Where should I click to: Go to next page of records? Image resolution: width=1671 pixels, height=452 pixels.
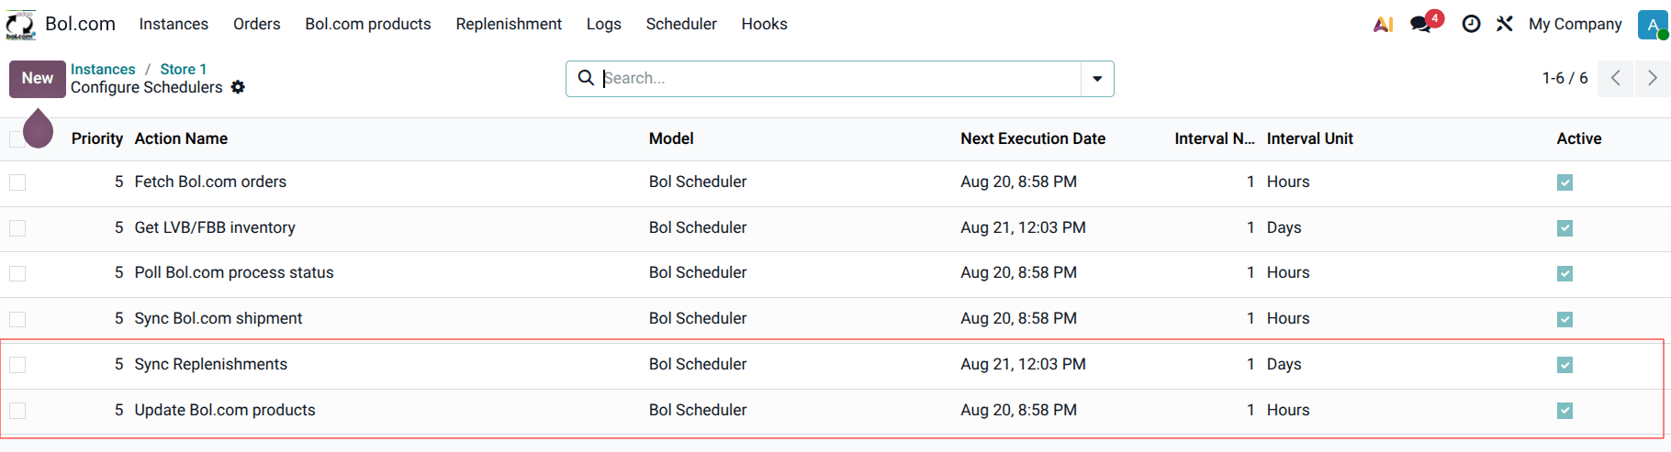[x=1653, y=78]
